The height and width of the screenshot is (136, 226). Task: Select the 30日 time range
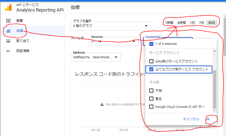[x=212, y=23]
